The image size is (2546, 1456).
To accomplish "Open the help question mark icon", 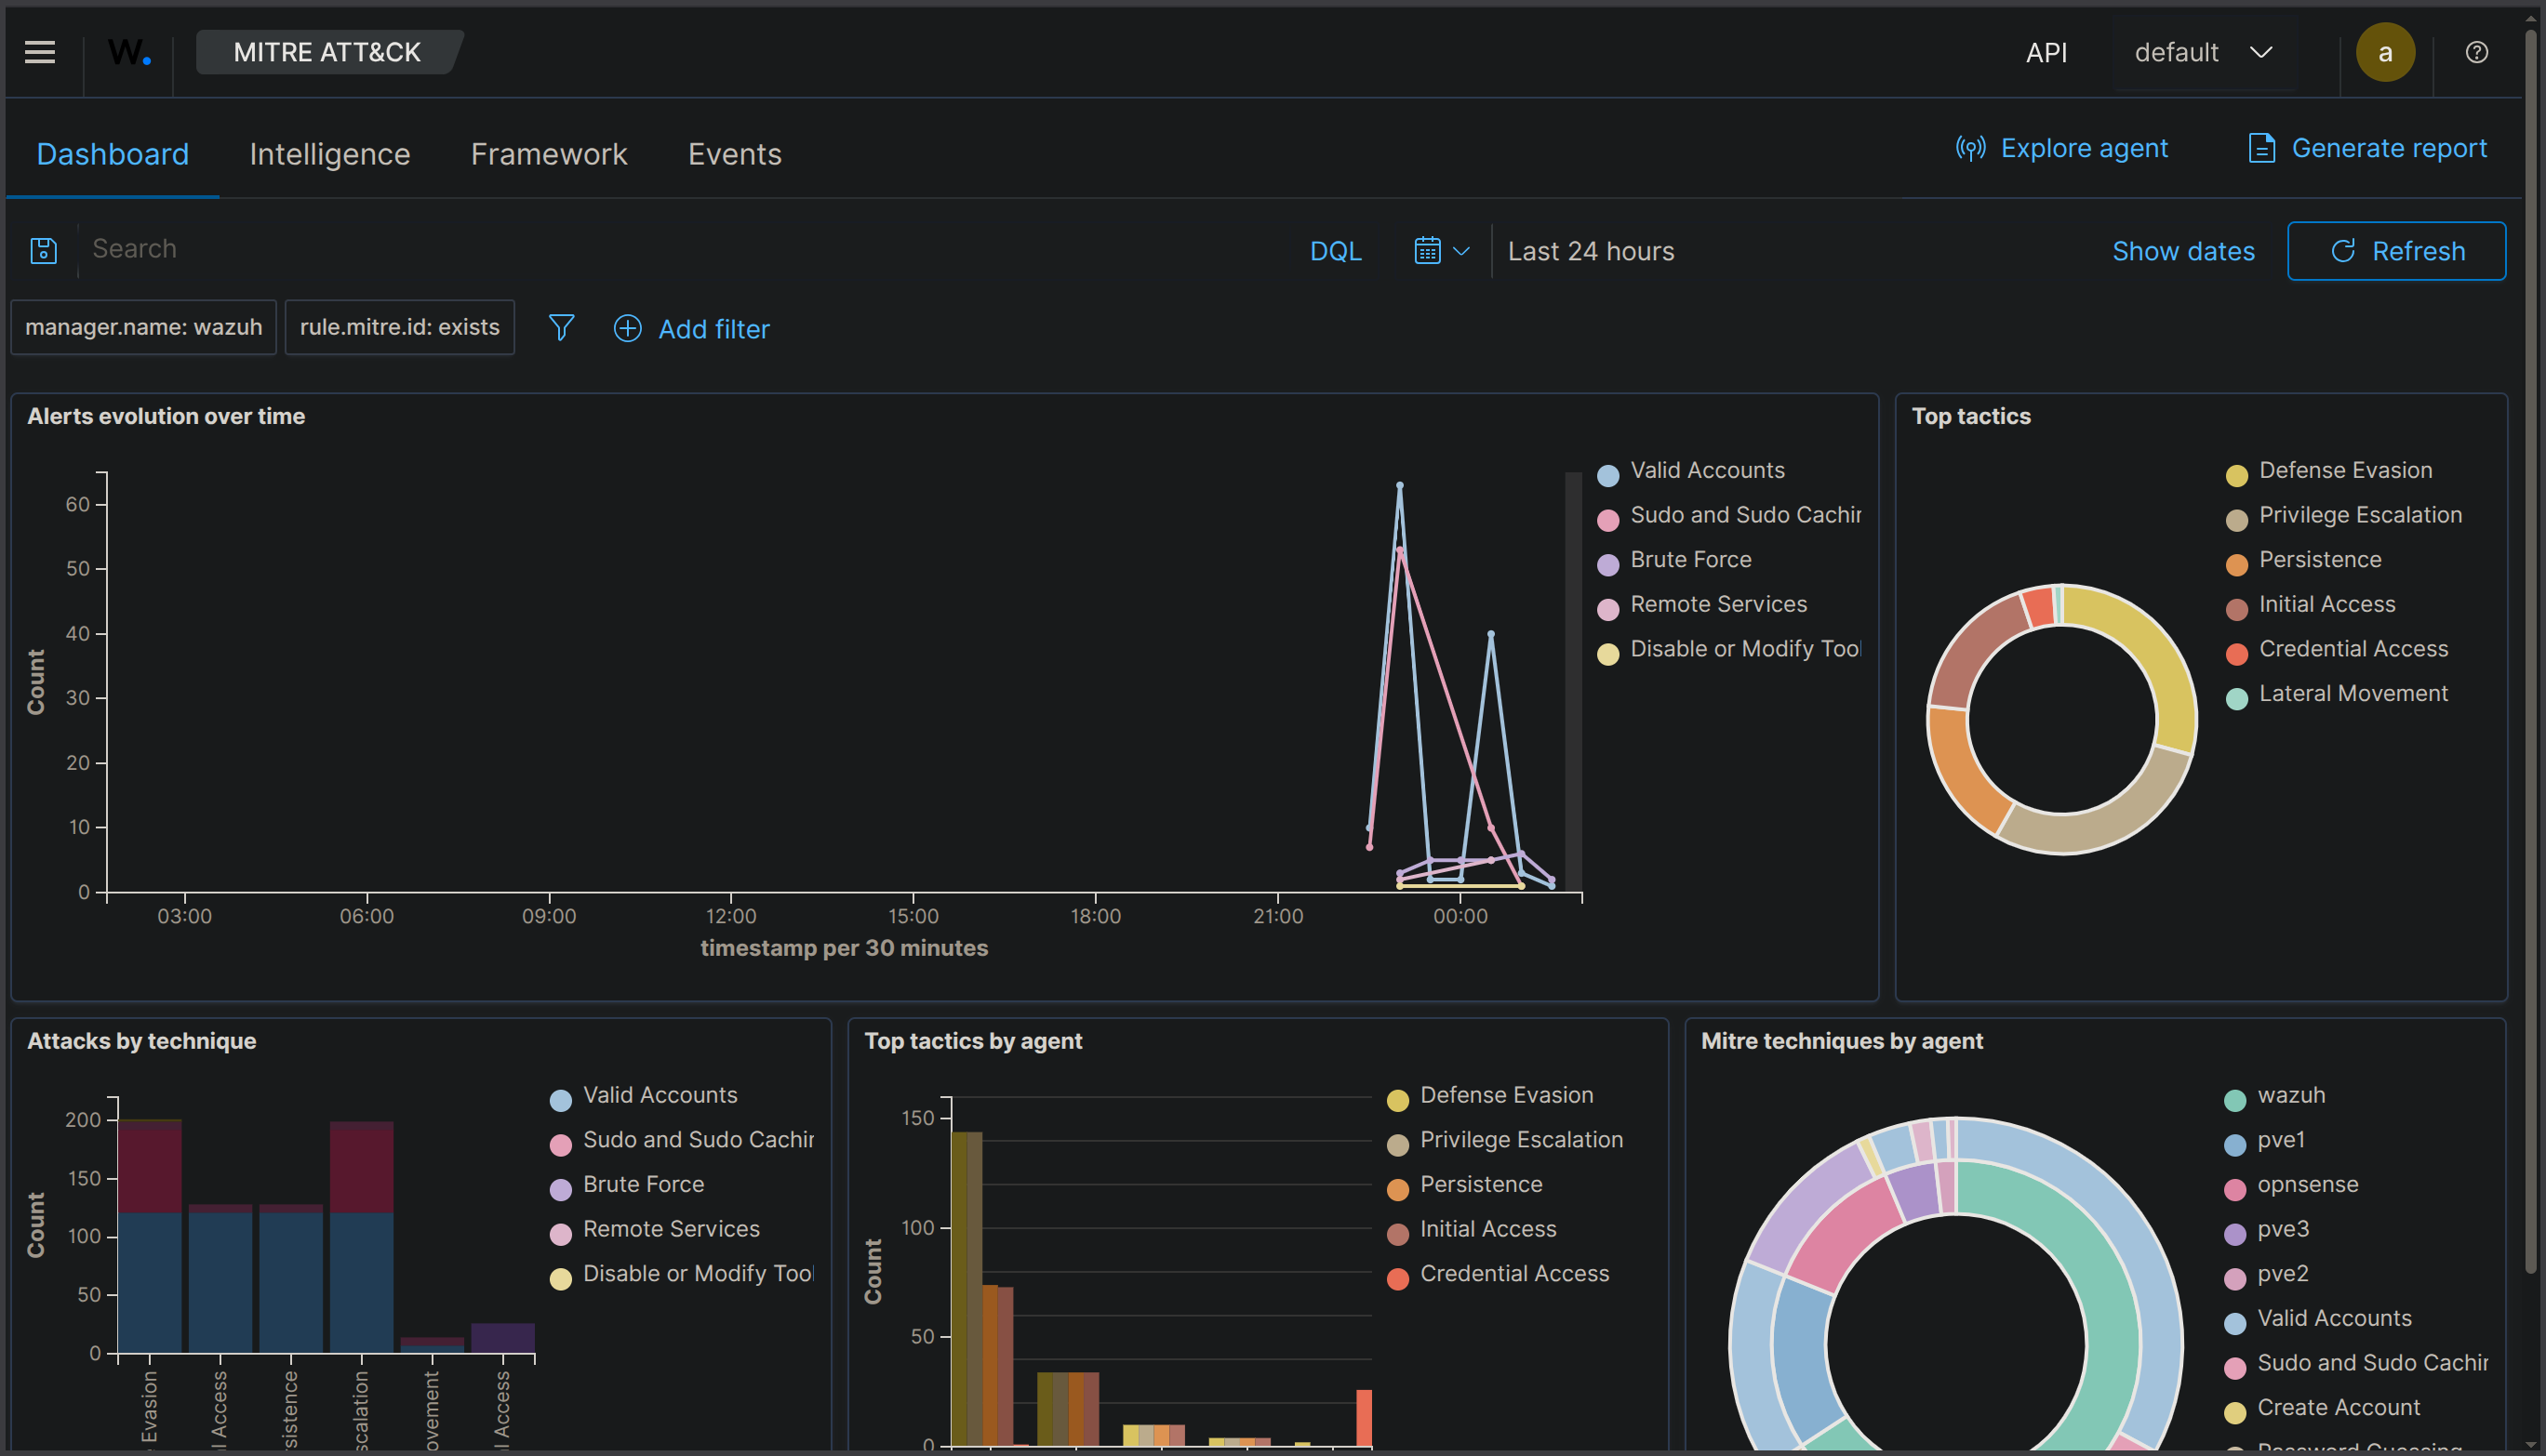I will click(2477, 52).
